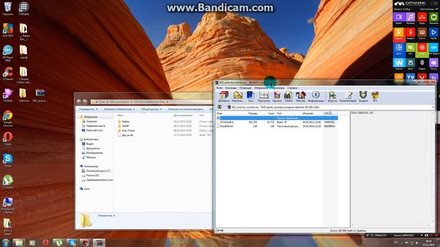Click Записать на оптический диск in Explorer

(186, 109)
